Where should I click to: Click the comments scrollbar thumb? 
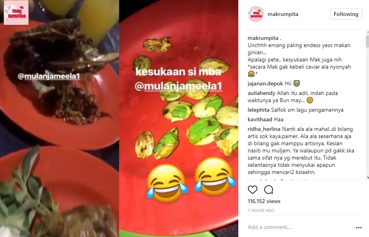(x=367, y=41)
